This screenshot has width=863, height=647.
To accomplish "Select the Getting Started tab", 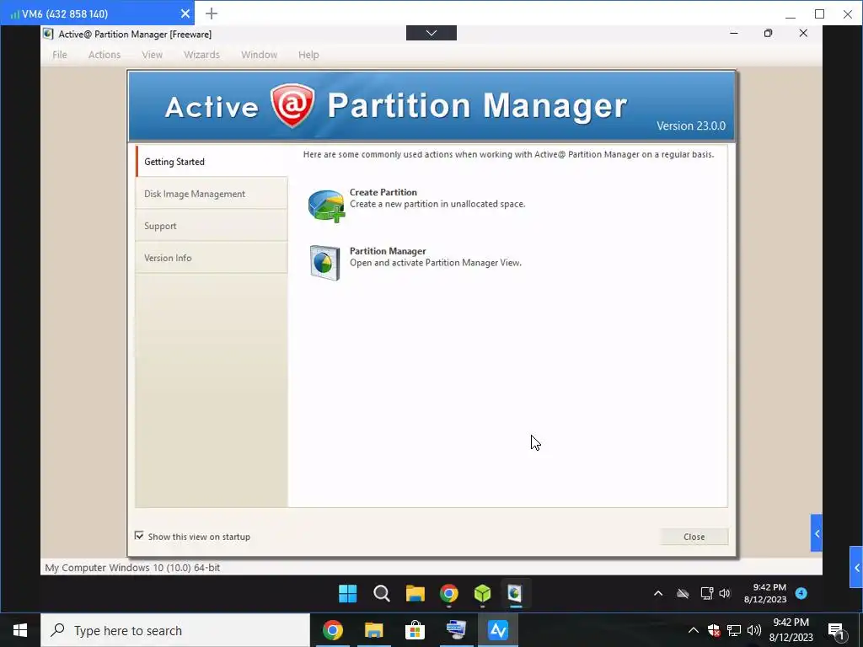I will click(212, 161).
